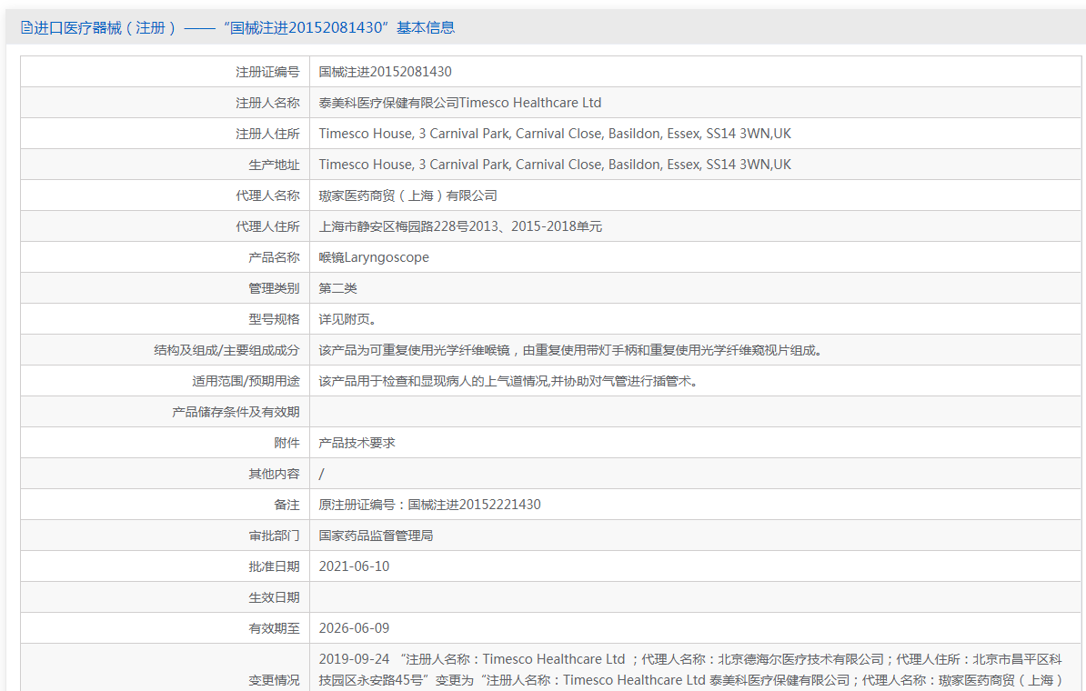
Task: Click the 管理类别 label
Action: pos(275,289)
